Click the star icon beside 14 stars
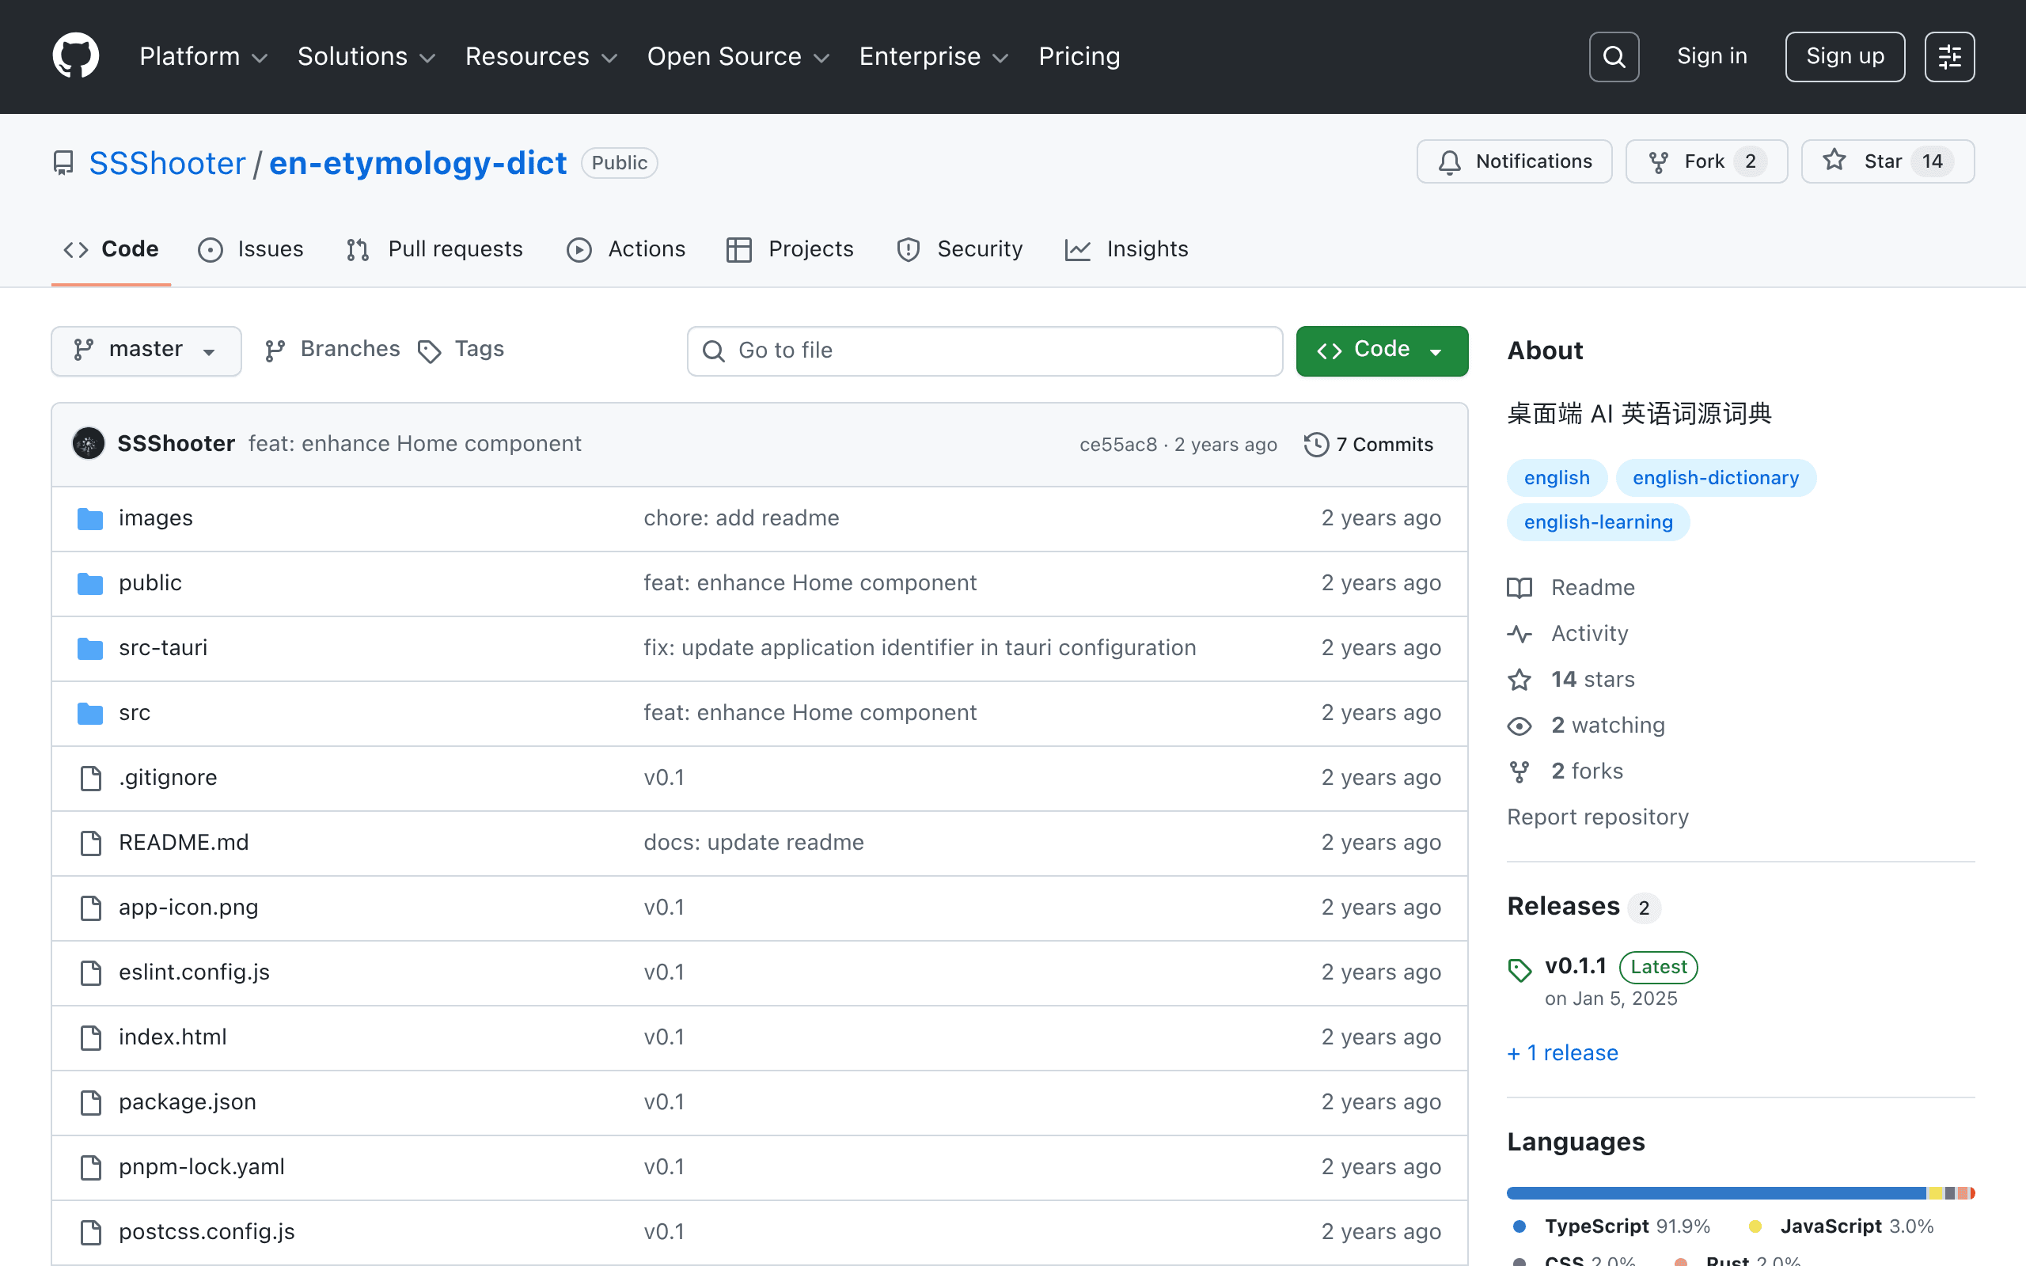2026x1266 pixels. coord(1519,680)
